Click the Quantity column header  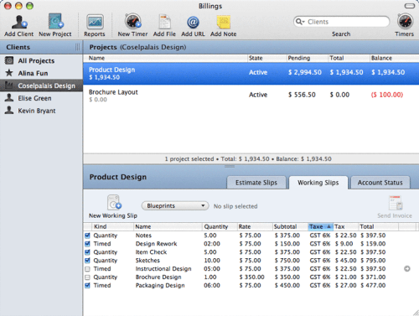[220, 226]
